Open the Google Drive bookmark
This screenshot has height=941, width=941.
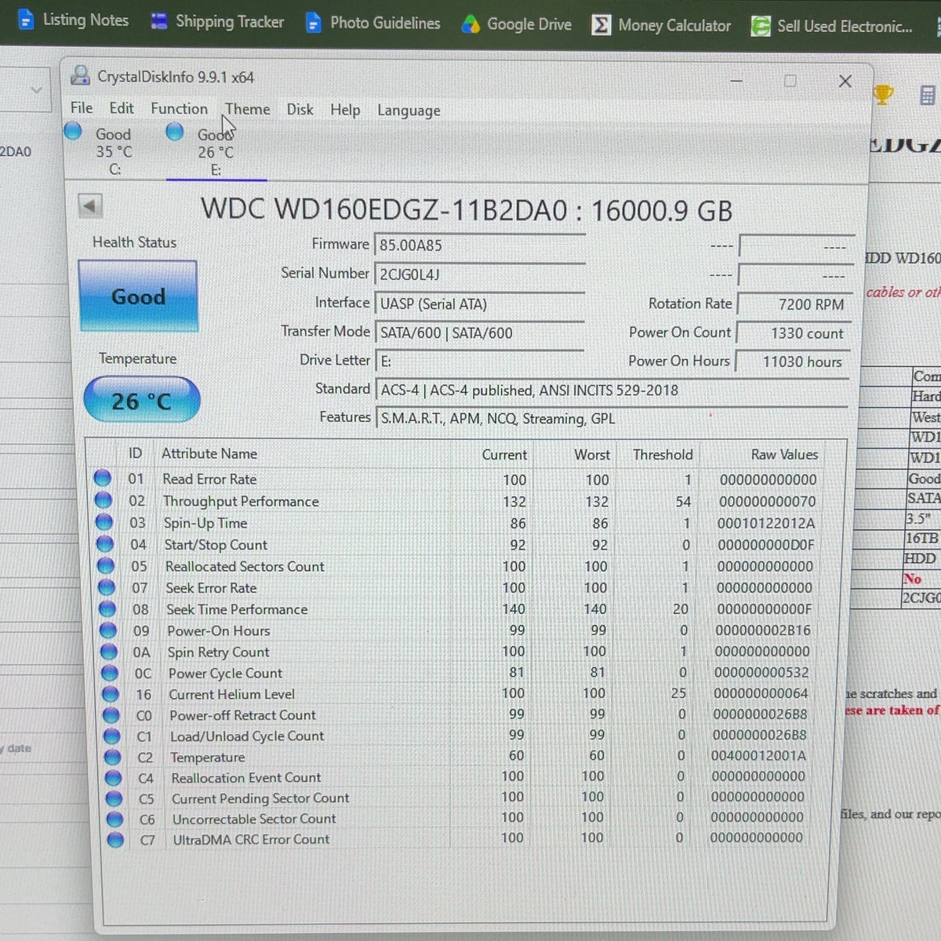516,24
